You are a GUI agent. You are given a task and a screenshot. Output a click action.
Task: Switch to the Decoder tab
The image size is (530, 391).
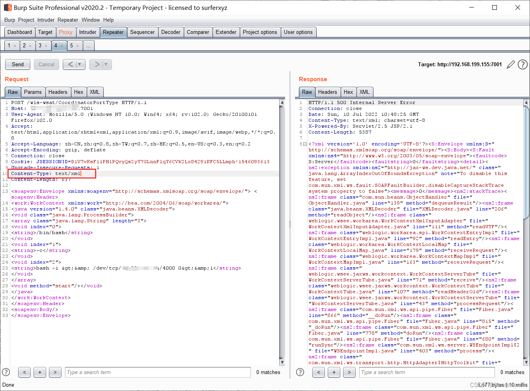(x=171, y=32)
